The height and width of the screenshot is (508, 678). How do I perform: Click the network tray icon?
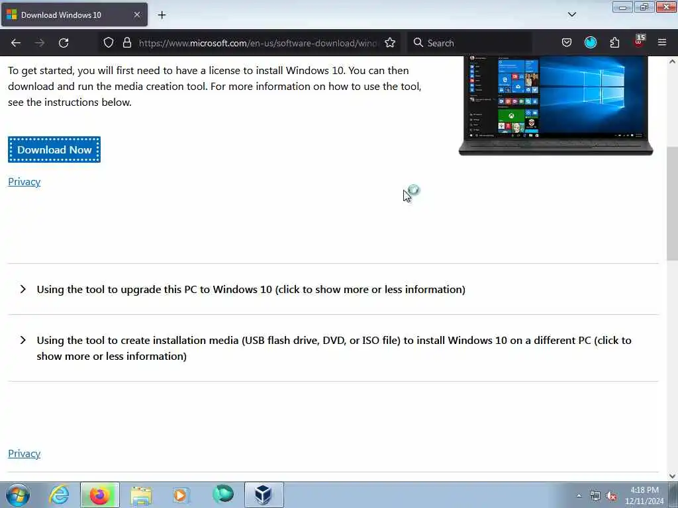[x=595, y=496]
